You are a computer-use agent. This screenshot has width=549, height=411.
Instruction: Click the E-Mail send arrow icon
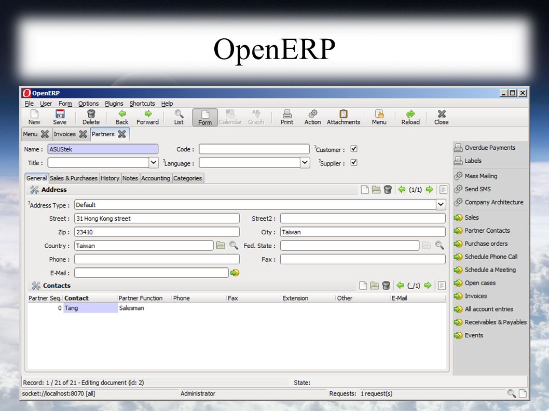click(235, 273)
